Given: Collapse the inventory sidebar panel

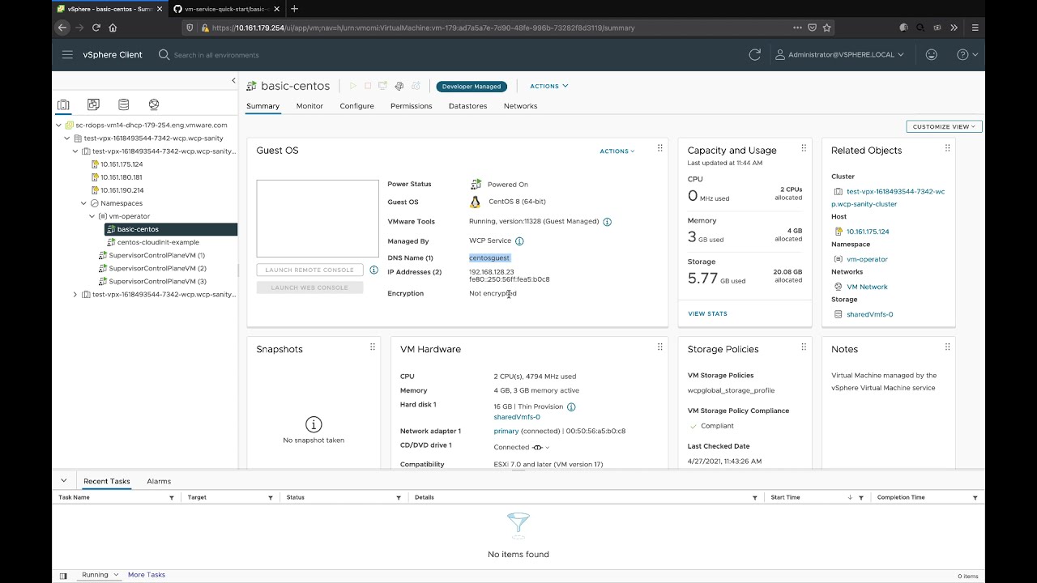Looking at the screenshot, I should [233, 80].
